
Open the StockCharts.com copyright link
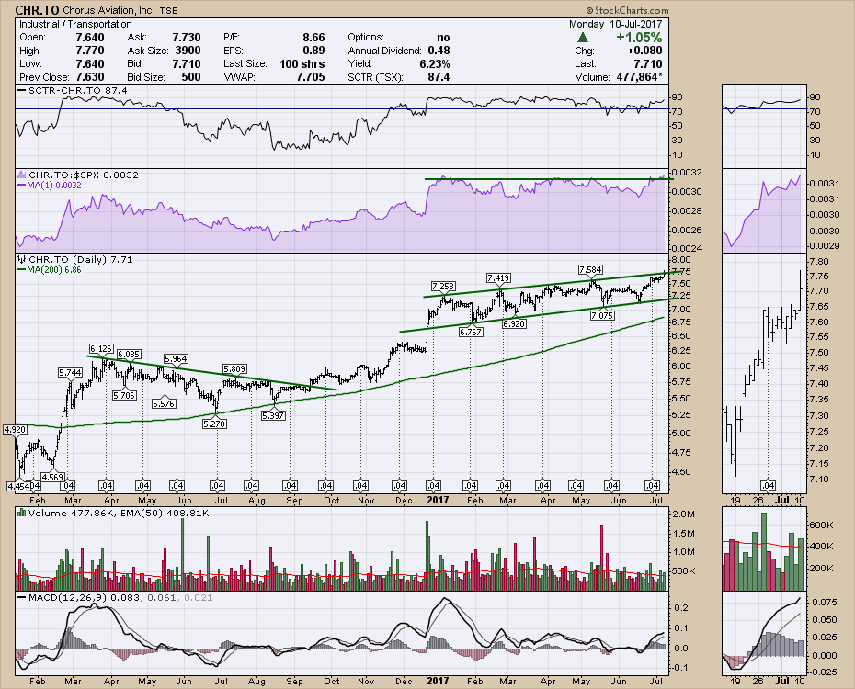click(x=627, y=10)
